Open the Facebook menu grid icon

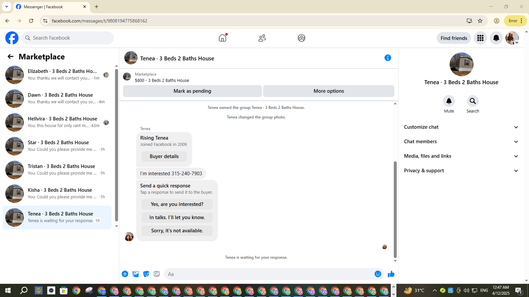tap(480, 38)
